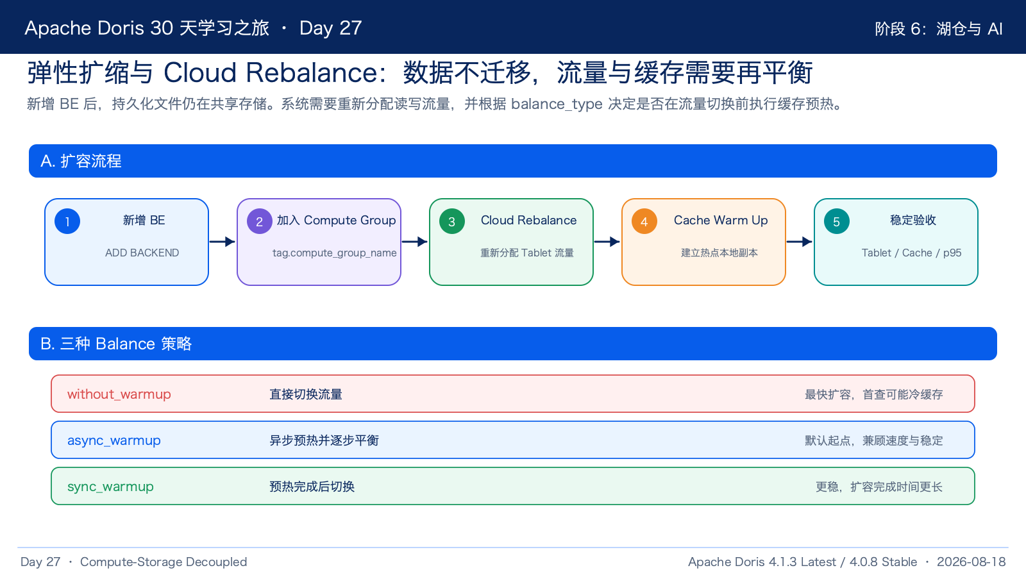1026x577 pixels.
Task: Select the 'Cache Warm Up' step title
Action: (x=721, y=220)
